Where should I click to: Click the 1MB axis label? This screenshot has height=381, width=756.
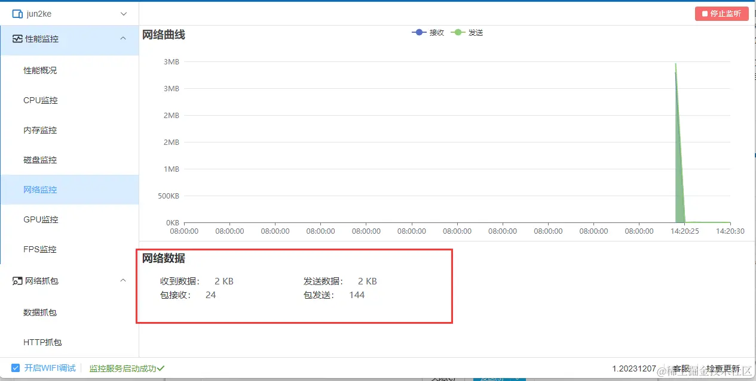coord(172,169)
